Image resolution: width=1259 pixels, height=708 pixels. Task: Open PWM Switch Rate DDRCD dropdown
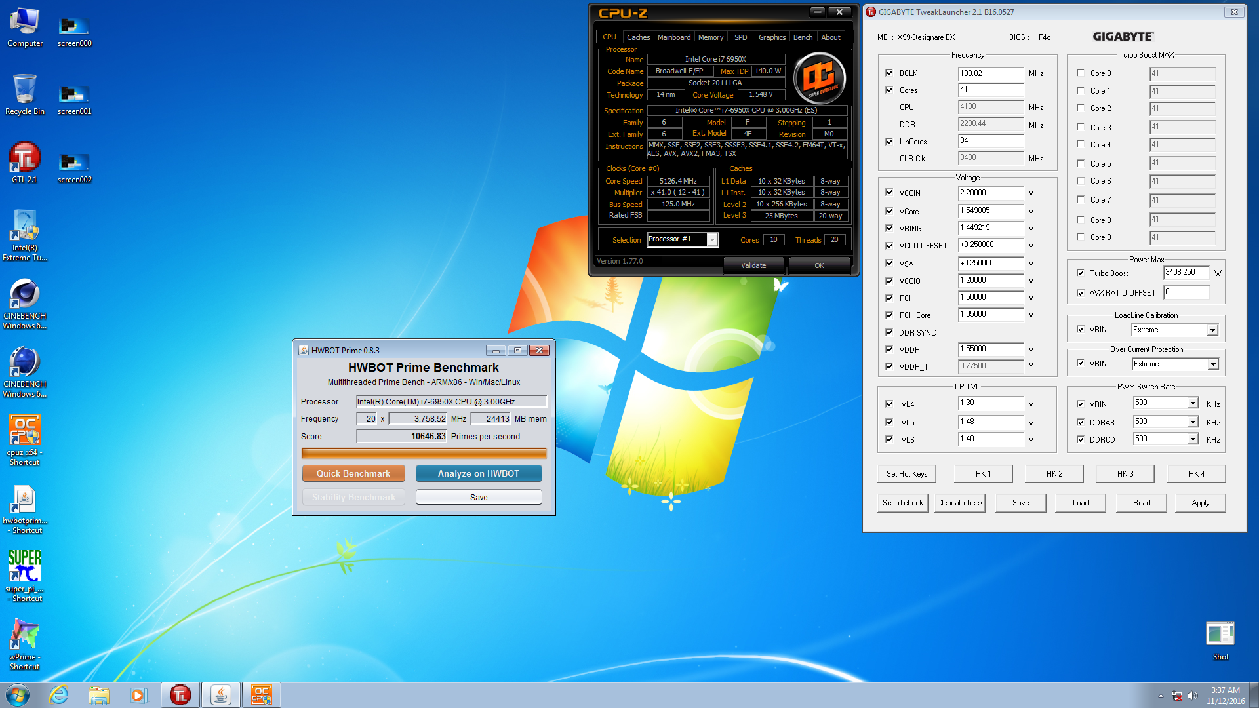point(1193,439)
